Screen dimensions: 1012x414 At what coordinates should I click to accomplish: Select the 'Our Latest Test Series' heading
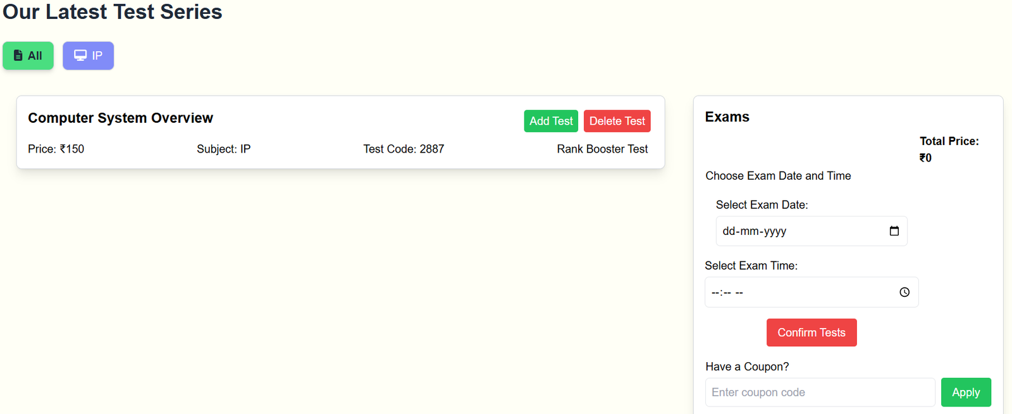(x=113, y=11)
